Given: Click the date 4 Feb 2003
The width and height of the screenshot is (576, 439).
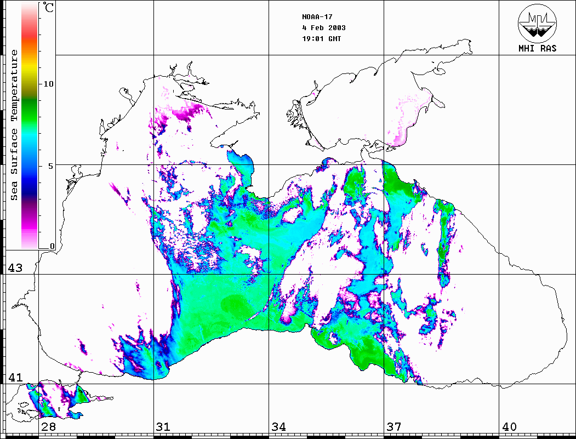Looking at the screenshot, I should pos(324,28).
